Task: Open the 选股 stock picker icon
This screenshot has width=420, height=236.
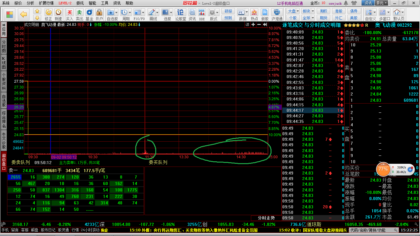Action: (x=165, y=12)
